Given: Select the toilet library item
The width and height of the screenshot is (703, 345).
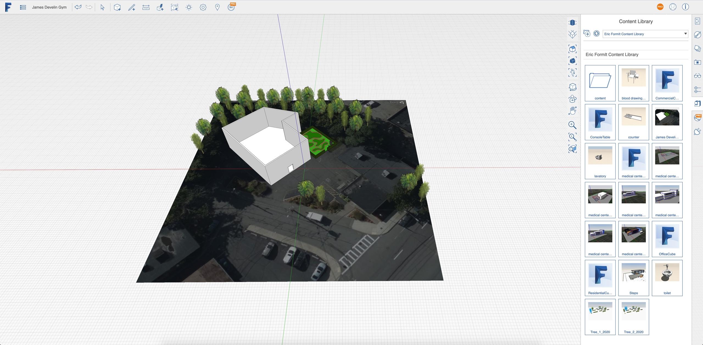Looking at the screenshot, I should click(667, 278).
